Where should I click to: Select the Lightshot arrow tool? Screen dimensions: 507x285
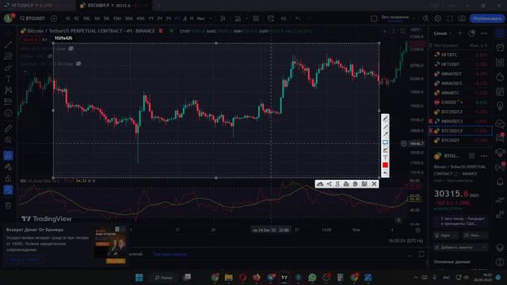(385, 135)
